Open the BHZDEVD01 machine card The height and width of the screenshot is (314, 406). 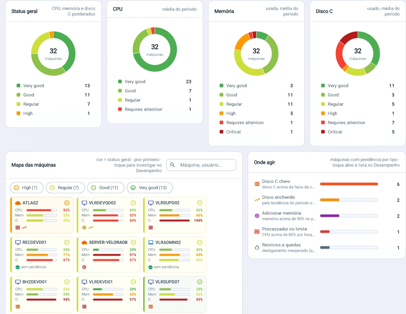(42, 294)
